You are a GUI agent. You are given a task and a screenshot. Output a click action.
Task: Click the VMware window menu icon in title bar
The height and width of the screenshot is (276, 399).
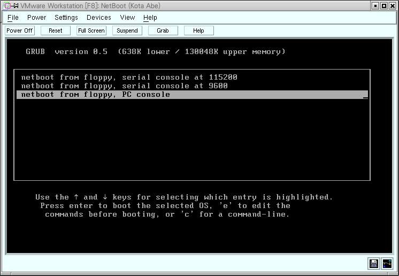[6, 5]
